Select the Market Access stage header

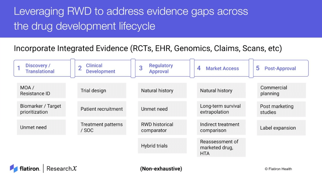point(221,68)
